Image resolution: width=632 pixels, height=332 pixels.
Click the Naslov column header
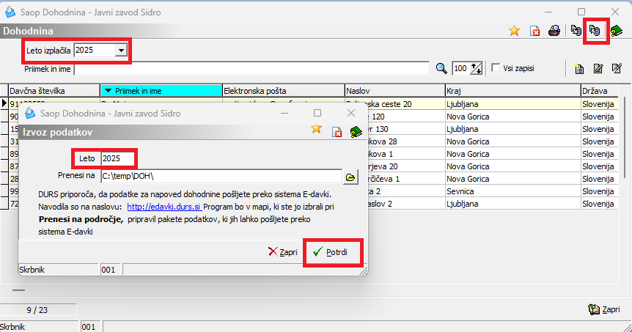click(395, 91)
